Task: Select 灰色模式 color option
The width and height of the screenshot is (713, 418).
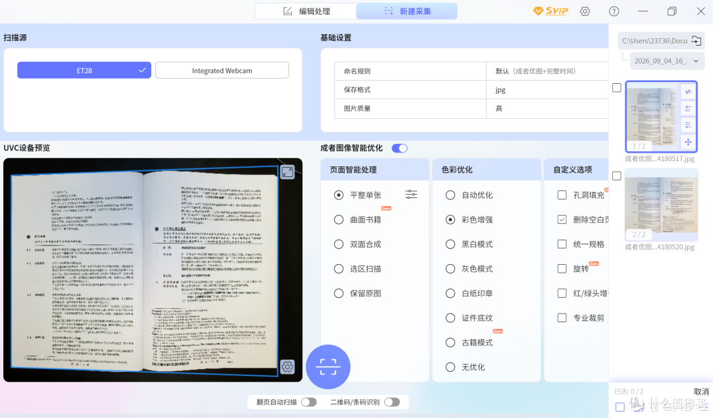Action: [450, 269]
